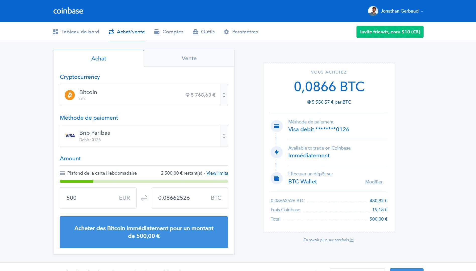
Task: Click Jonathan Gerbaud's profile avatar
Action: pos(373,11)
